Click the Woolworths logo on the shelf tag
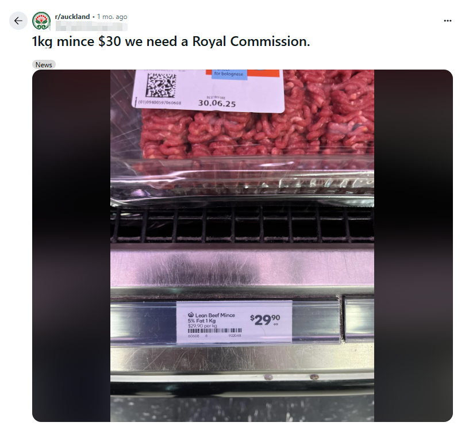The width and height of the screenshot is (465, 426). pyautogui.click(x=191, y=314)
